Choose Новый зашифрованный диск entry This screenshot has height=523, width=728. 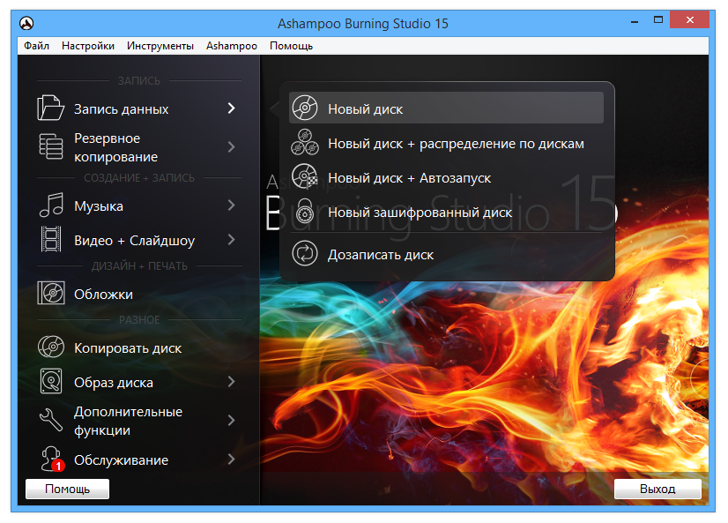click(446, 213)
